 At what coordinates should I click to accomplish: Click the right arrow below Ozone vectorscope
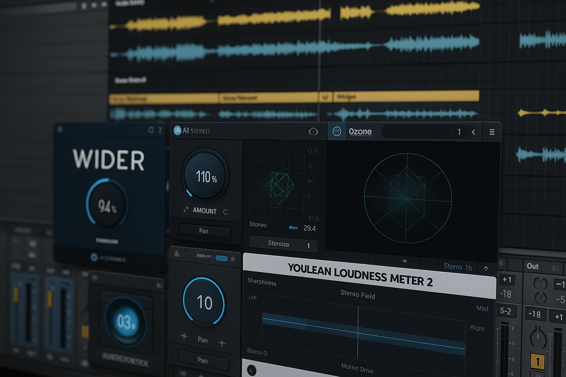(x=404, y=261)
